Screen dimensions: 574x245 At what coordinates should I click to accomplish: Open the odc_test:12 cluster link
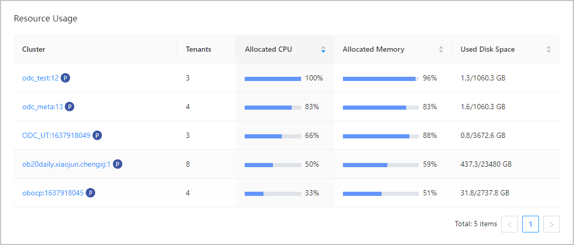point(40,78)
